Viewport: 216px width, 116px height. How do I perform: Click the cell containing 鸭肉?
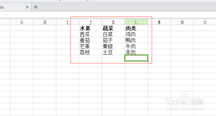tap(136, 40)
